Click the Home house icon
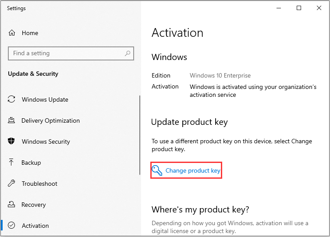 tap(12, 33)
